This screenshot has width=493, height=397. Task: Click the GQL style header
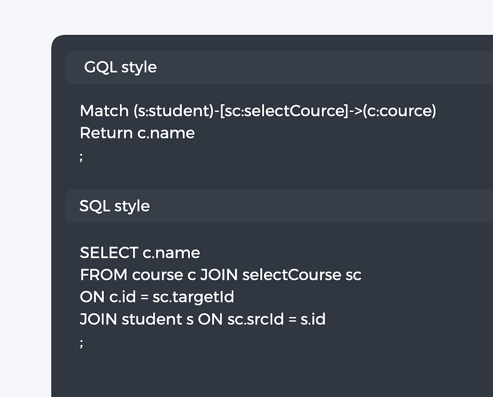pos(120,67)
